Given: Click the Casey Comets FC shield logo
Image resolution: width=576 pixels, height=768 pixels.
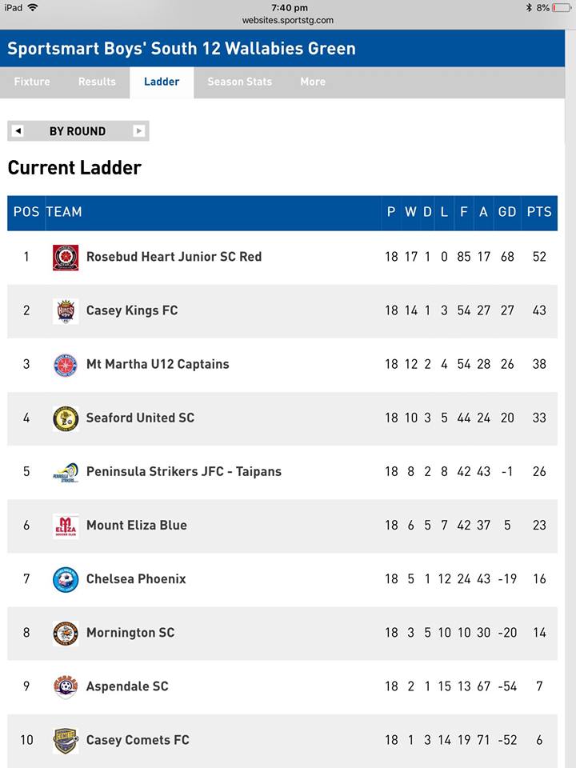Looking at the screenshot, I should (66, 741).
